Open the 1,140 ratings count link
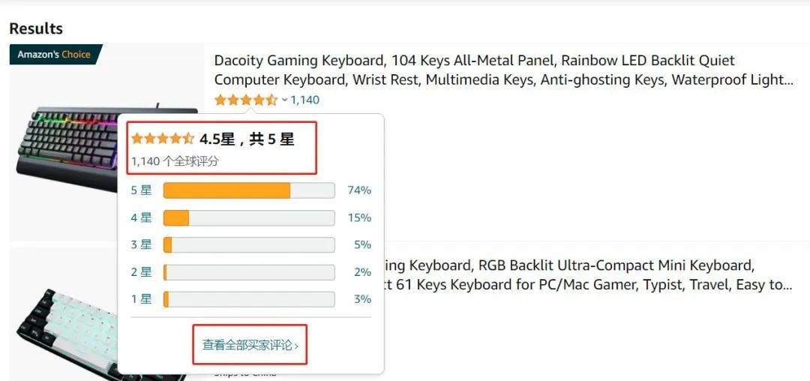This screenshot has width=810, height=381. 304,100
